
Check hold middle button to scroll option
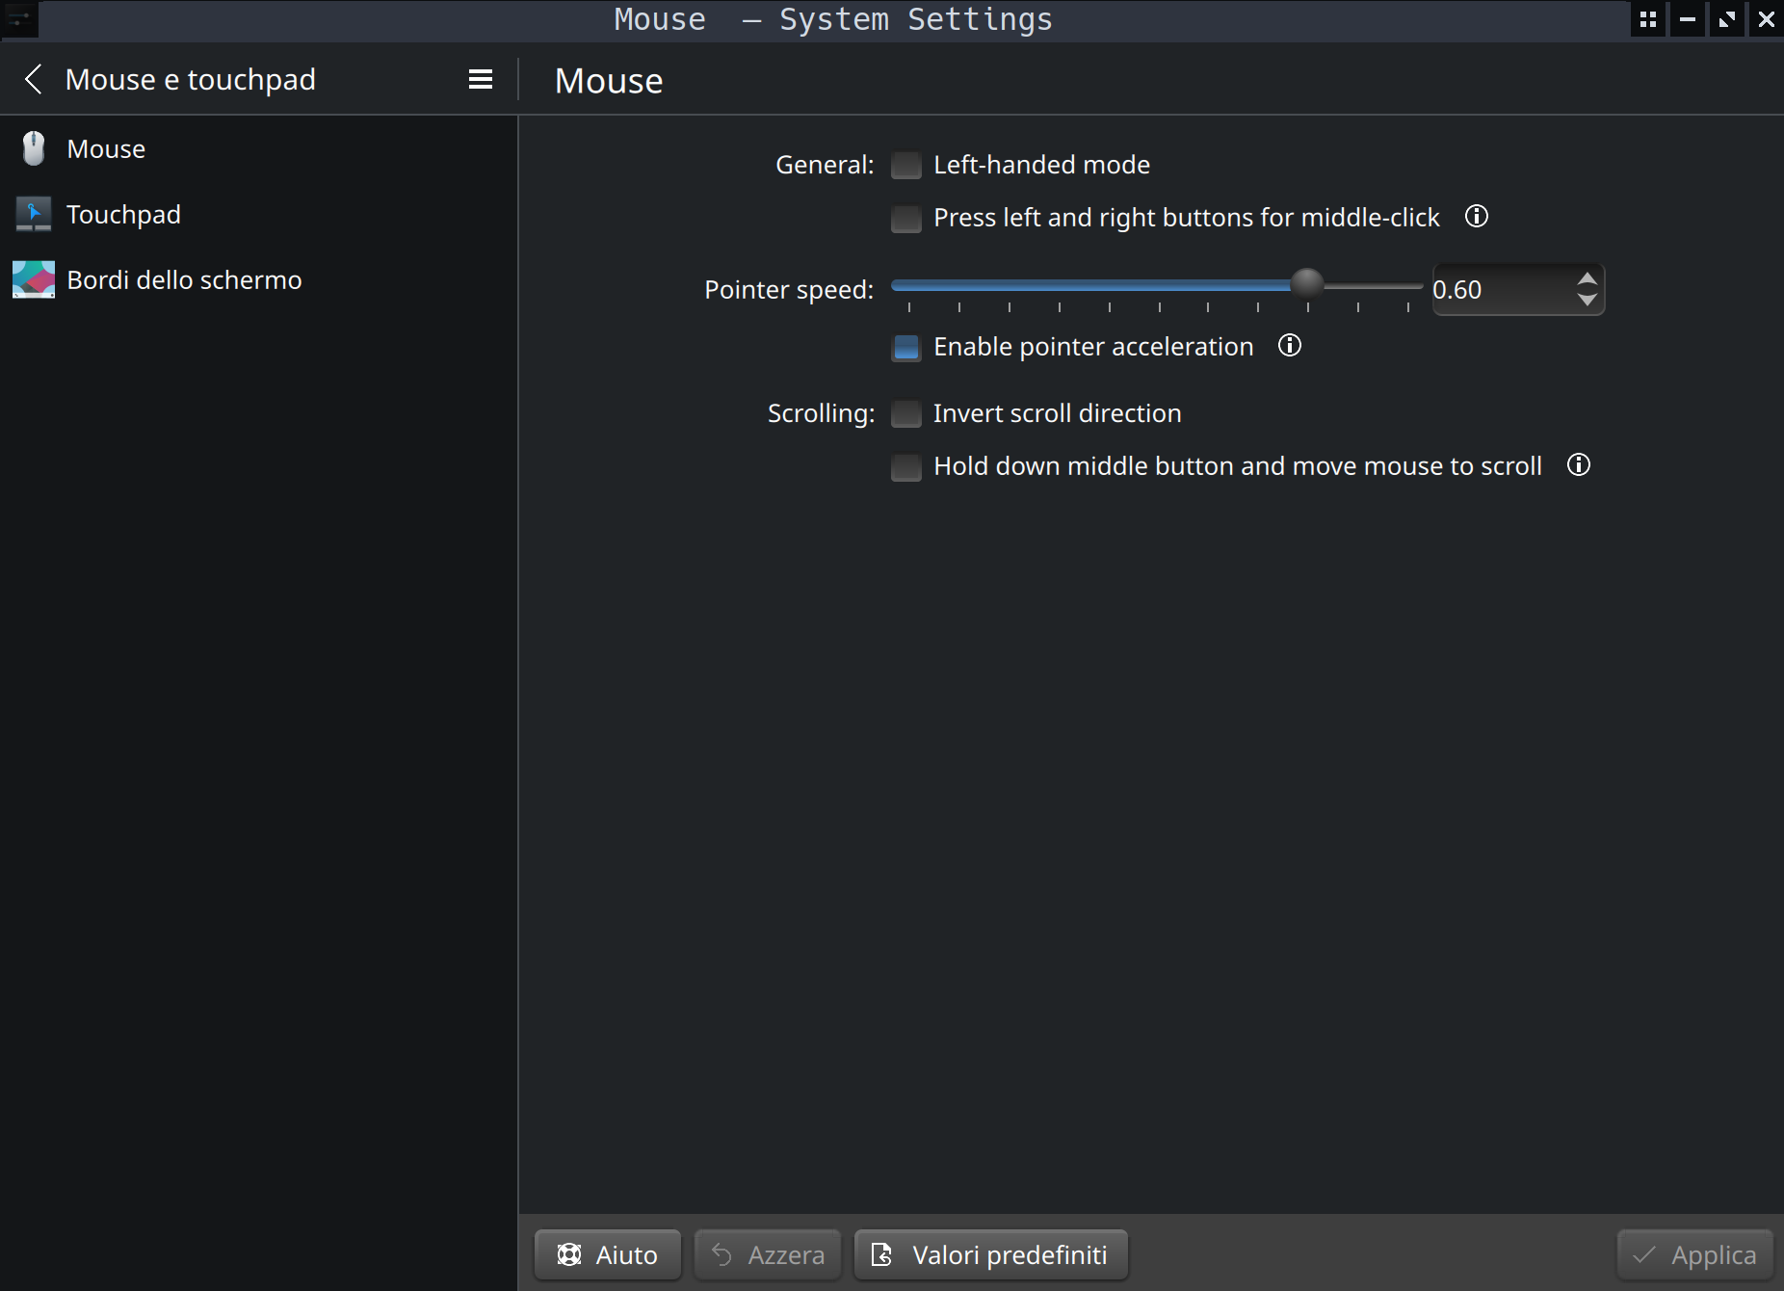(906, 467)
